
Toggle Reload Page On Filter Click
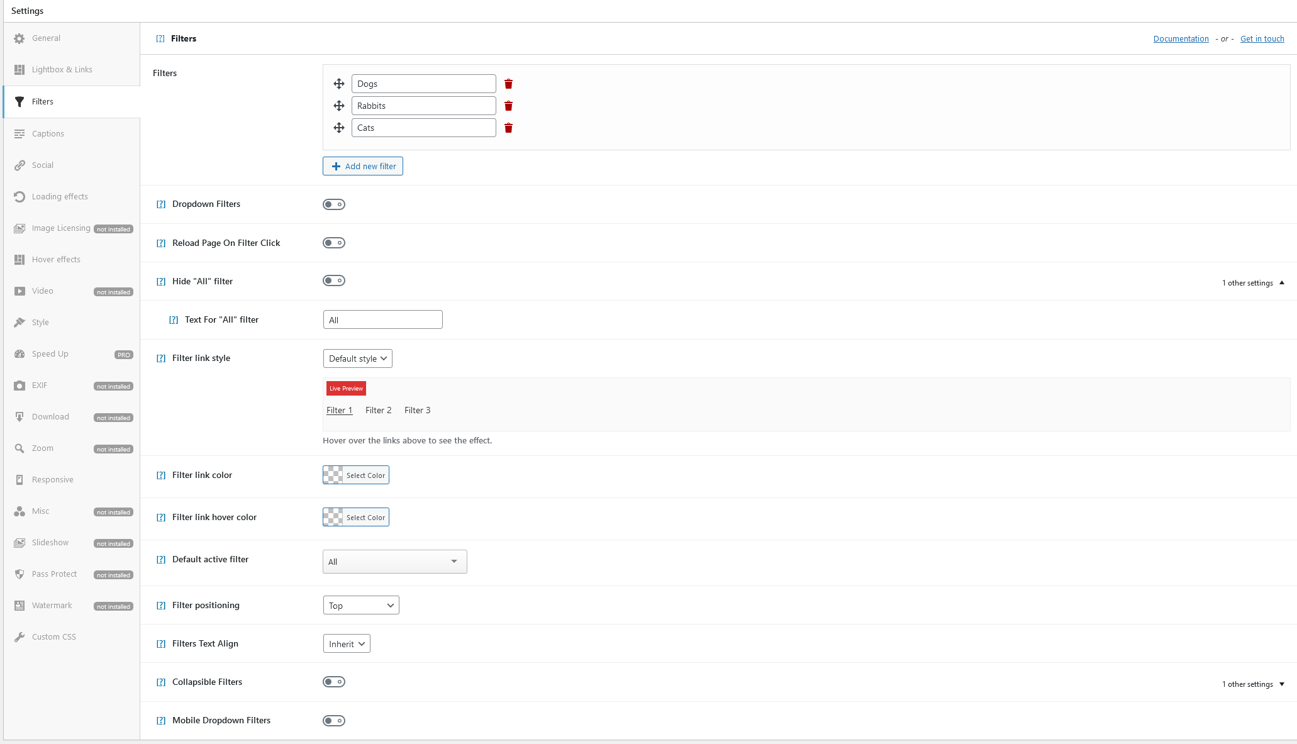coord(334,243)
